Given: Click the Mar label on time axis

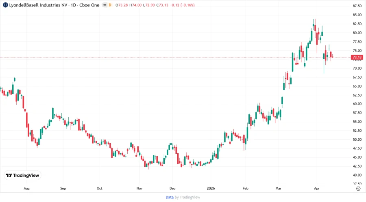Looking at the screenshot, I should (x=279, y=188).
